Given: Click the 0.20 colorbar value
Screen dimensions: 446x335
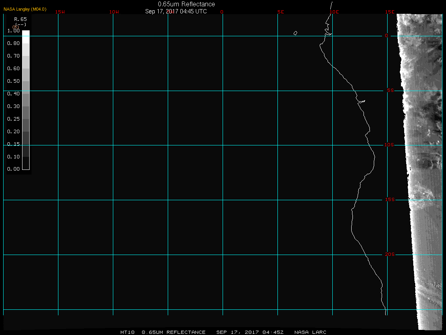Looking at the screenshot, I should coord(13,131).
